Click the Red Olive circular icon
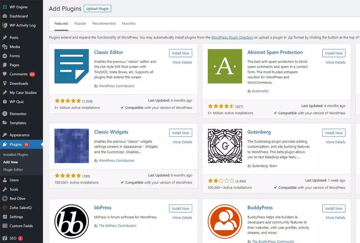This screenshot has height=243, width=360. (5, 199)
